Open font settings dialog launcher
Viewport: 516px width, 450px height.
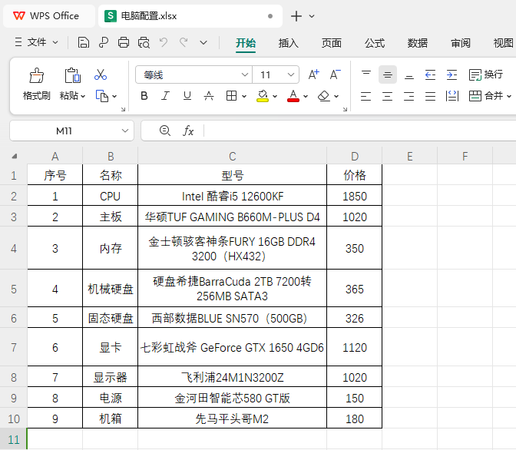coord(345,109)
